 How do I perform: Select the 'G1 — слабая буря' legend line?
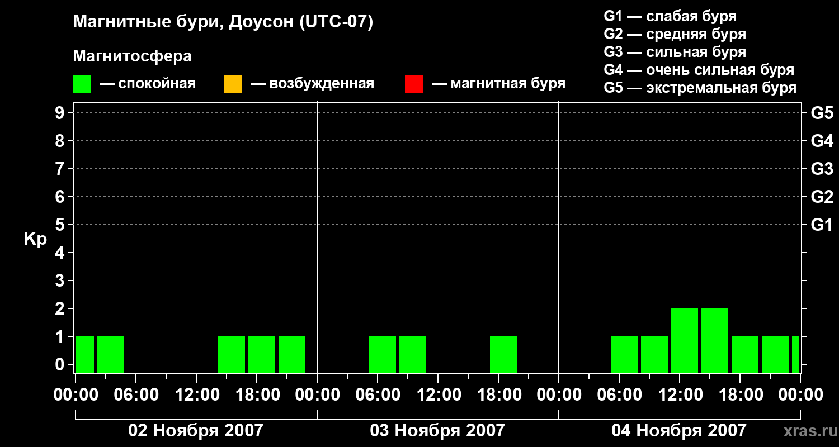(x=670, y=16)
